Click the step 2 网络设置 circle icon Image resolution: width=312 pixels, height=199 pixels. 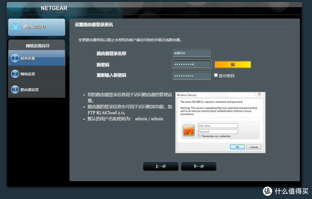tap(15, 74)
